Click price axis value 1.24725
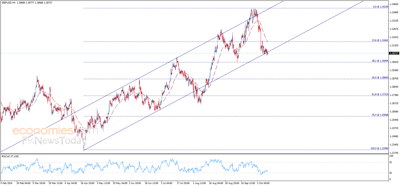Screen dimensions: 400x186 click(x=394, y=128)
